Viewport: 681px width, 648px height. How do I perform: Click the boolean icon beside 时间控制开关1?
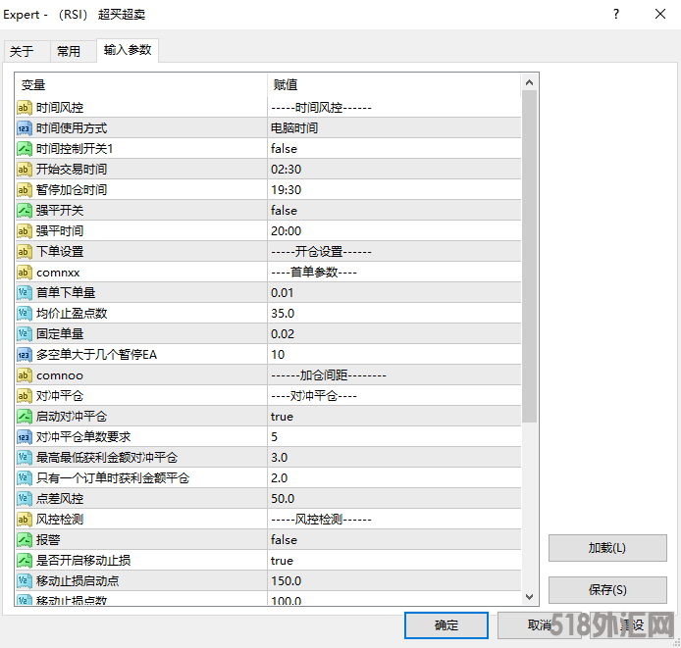tap(25, 148)
